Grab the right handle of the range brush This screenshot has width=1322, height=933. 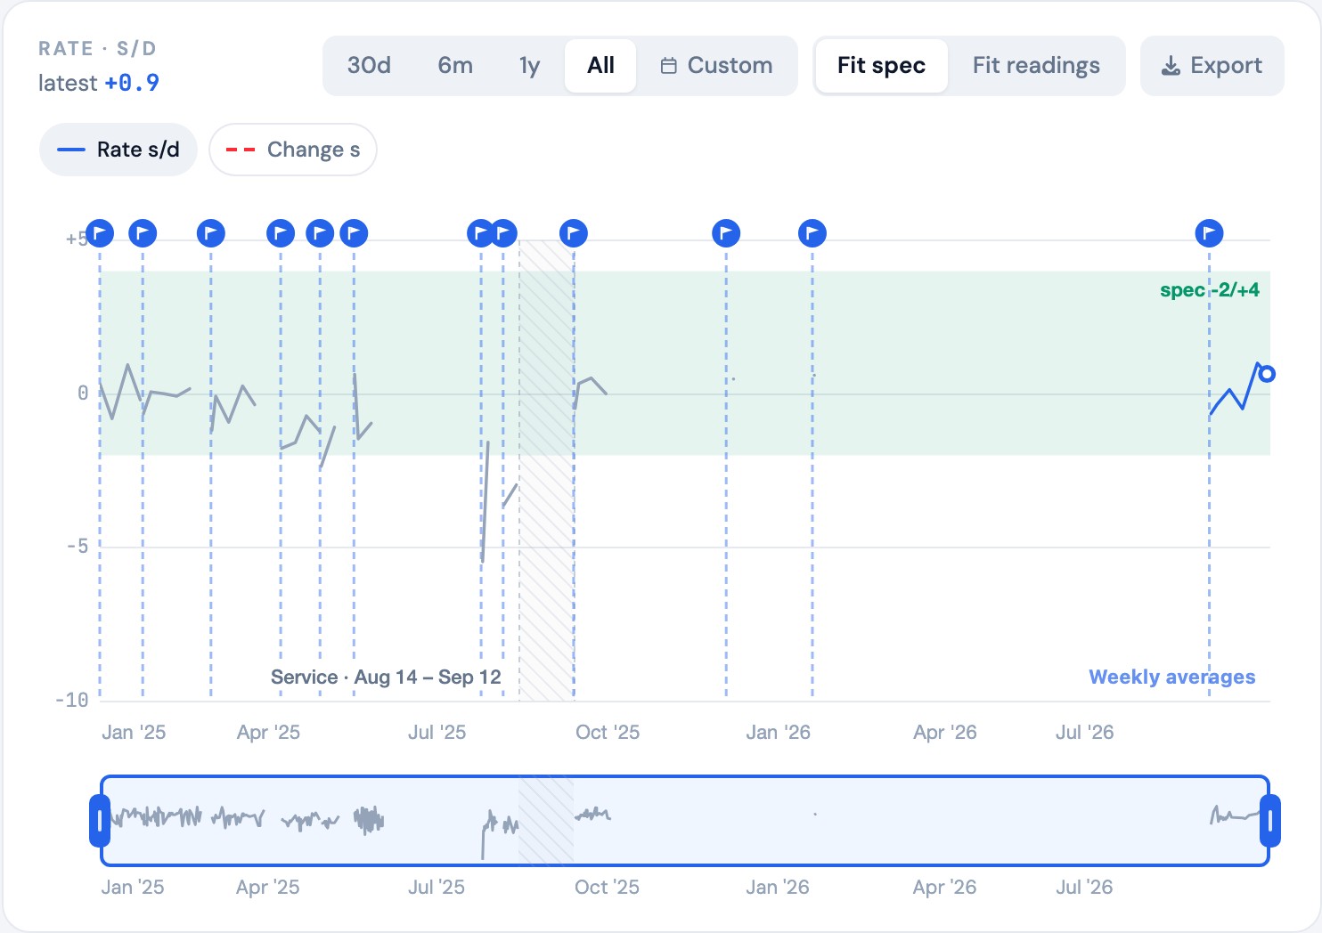click(1269, 821)
